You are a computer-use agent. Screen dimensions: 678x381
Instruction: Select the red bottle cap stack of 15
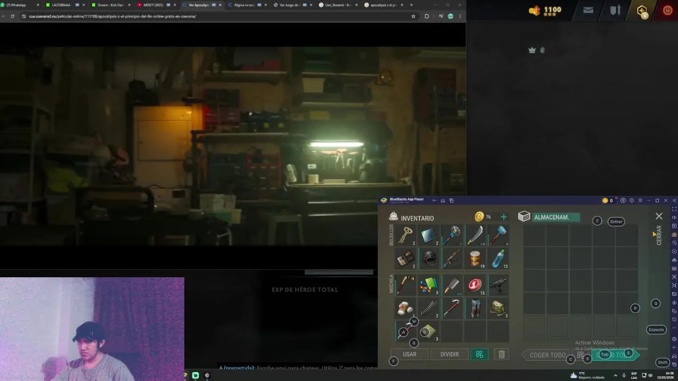tap(475, 284)
